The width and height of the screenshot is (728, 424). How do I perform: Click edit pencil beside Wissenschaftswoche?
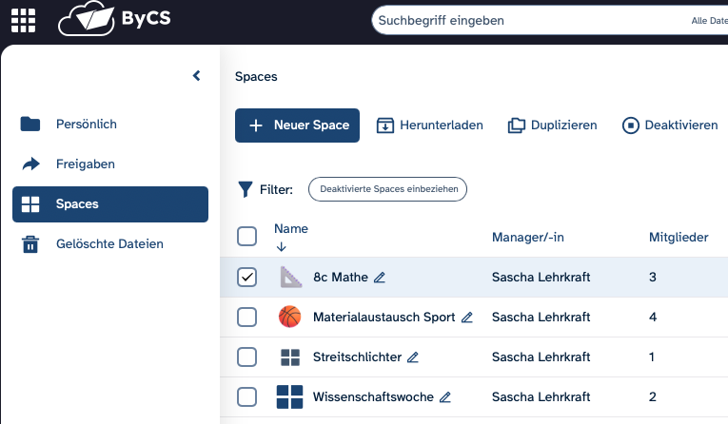click(x=445, y=397)
